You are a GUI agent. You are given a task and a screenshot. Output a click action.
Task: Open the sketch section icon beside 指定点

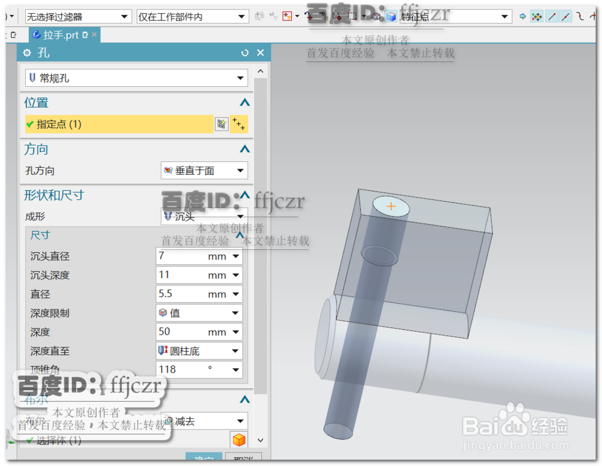click(x=222, y=124)
